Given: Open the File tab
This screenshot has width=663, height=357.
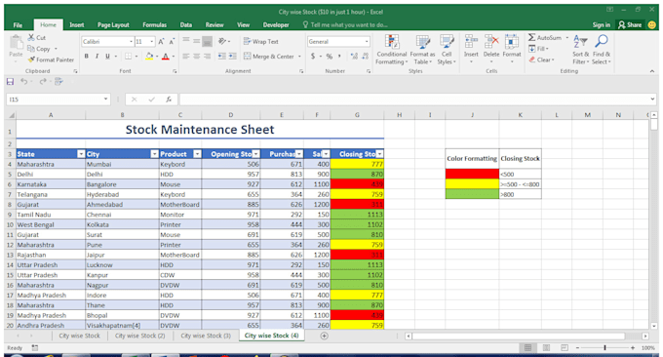Looking at the screenshot, I should (18, 25).
